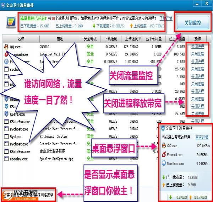Toggle the show desktop floating window checkbox
This screenshot has width=213, height=202.
click(x=4, y=195)
